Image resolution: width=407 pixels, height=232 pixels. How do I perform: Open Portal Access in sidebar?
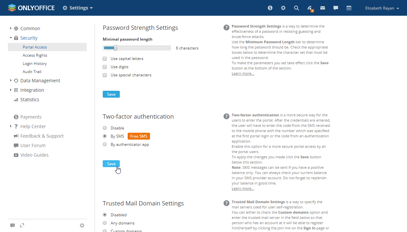[47, 47]
